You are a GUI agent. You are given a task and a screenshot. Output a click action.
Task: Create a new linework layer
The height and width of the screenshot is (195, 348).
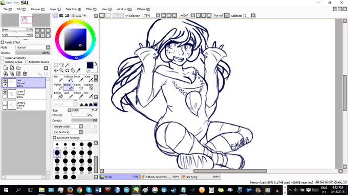12,68
